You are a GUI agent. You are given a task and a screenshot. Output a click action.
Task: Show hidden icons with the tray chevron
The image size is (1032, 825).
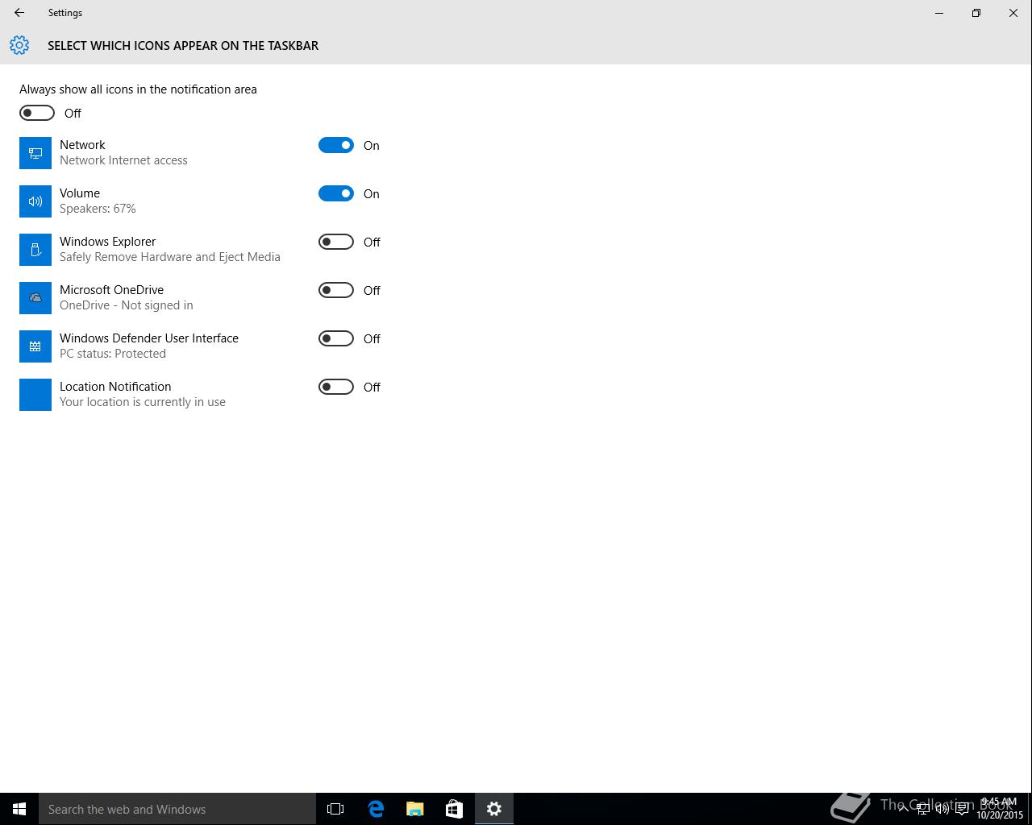coord(903,808)
